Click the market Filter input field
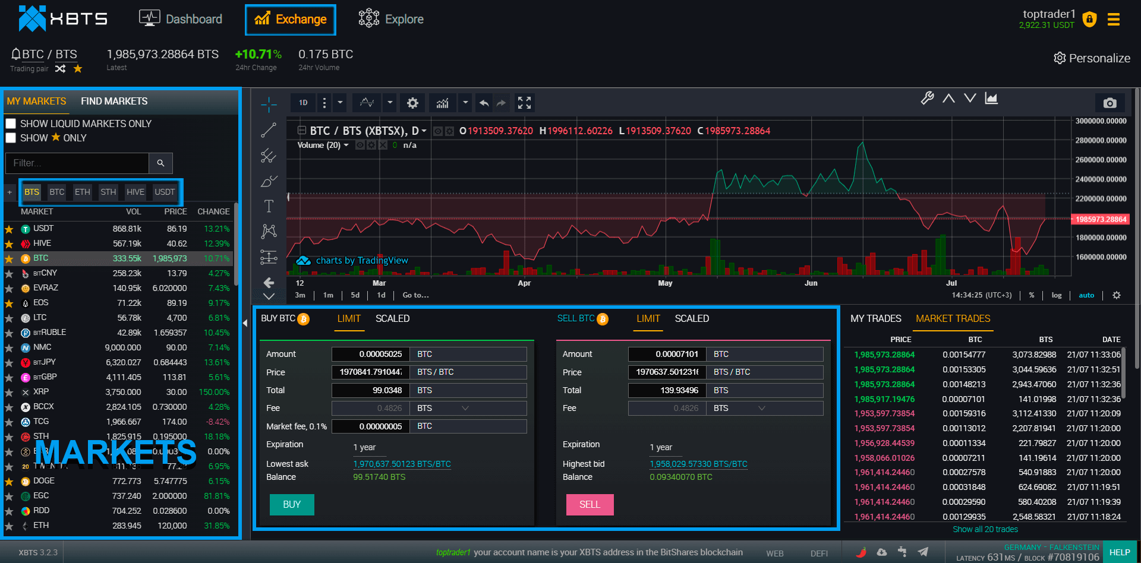This screenshot has width=1141, height=563. click(77, 163)
